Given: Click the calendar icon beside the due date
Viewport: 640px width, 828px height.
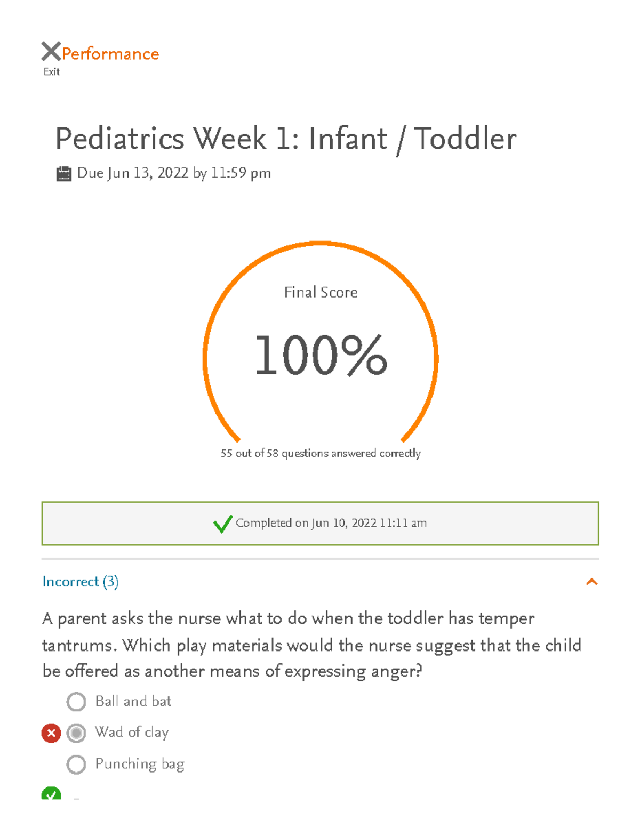Looking at the screenshot, I should click(x=64, y=173).
